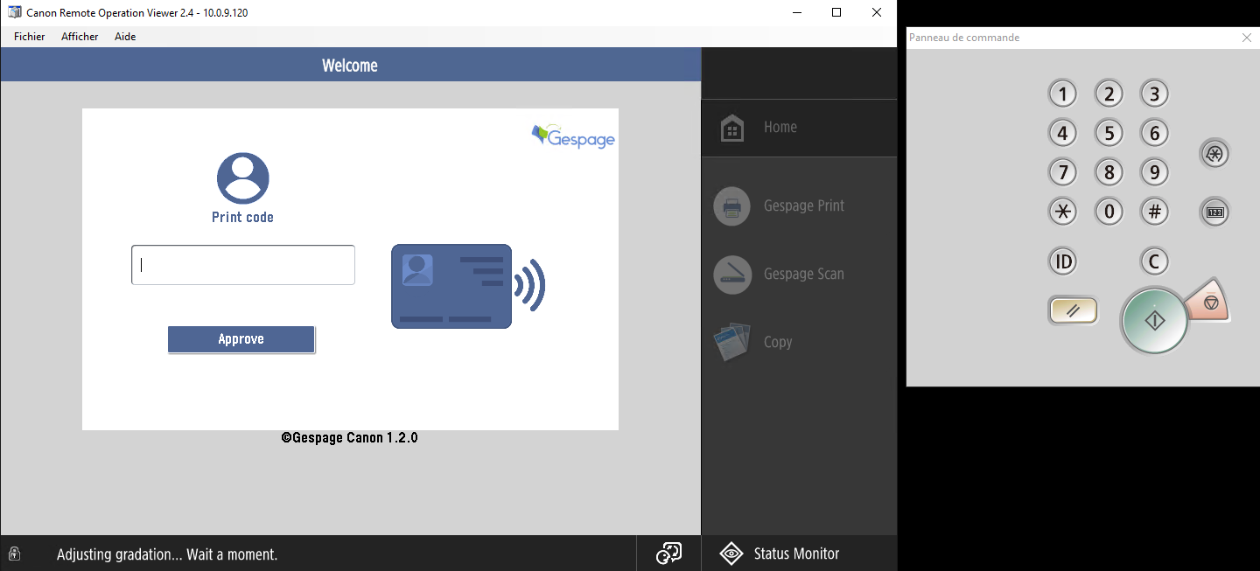
Task: Click the Settings/Registration key on control panel
Action: (1214, 154)
